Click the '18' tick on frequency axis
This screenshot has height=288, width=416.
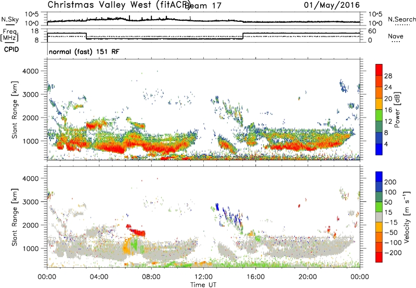click(x=34, y=31)
